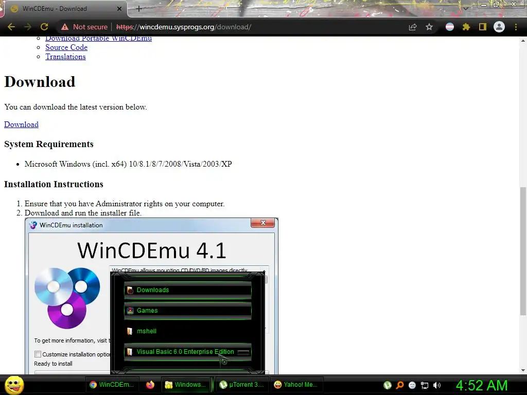Click the scrollbar down arrow
The image size is (527, 395).
tap(523, 370)
